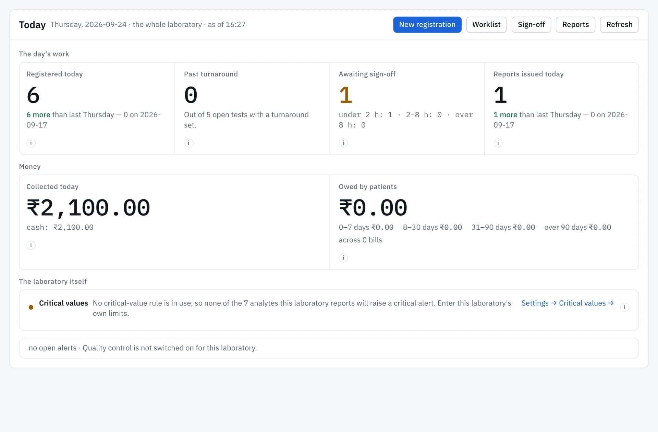Viewport: 658px width, 432px height.
Task: Click the '0–7 days ₹0.00' aging bucket
Action: pos(366,227)
